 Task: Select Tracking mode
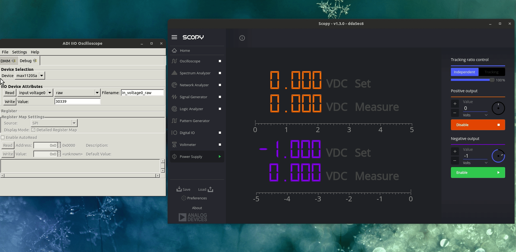coord(492,72)
